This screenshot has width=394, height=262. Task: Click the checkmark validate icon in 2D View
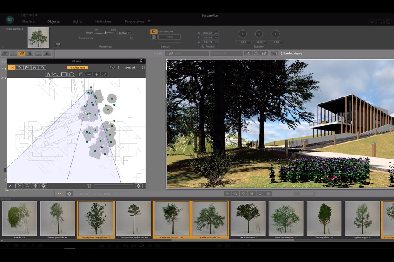coord(104,75)
